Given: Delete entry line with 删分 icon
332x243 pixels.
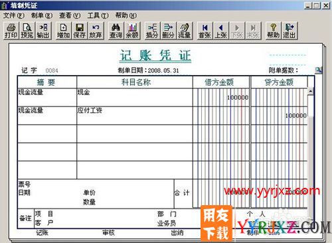Looking at the screenshot, I should click(169, 31).
